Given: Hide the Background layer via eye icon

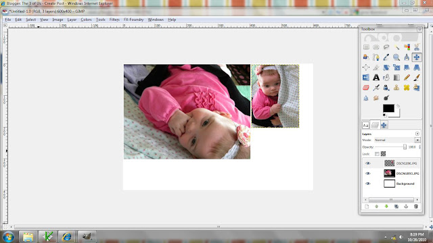Looking at the screenshot, I should point(368,184).
